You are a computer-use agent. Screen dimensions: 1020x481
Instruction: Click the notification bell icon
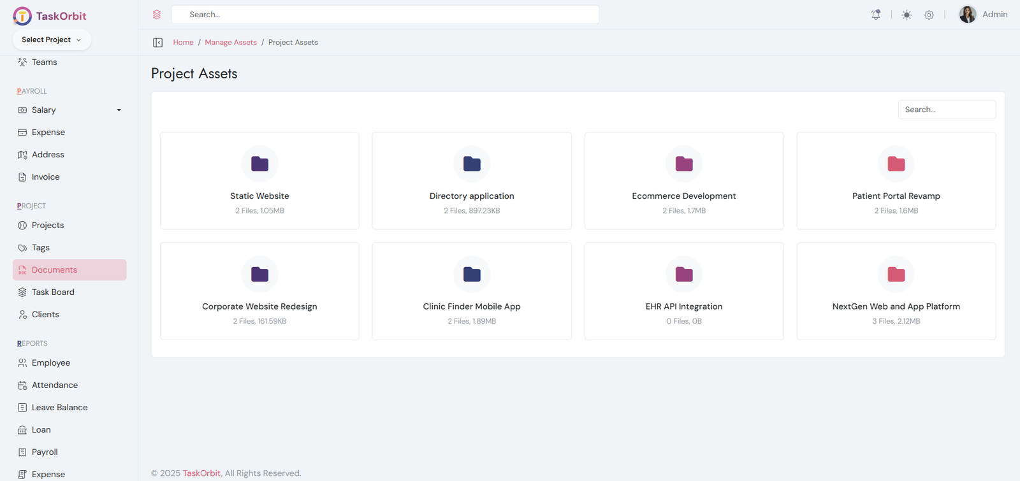tap(876, 15)
